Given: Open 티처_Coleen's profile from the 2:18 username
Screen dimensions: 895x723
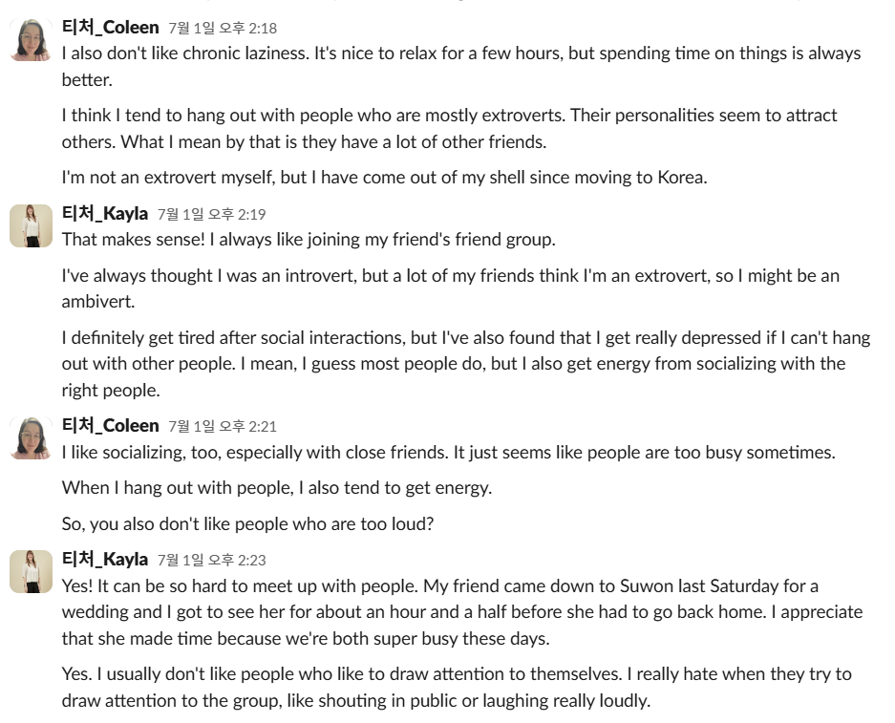Looking at the screenshot, I should [x=110, y=27].
